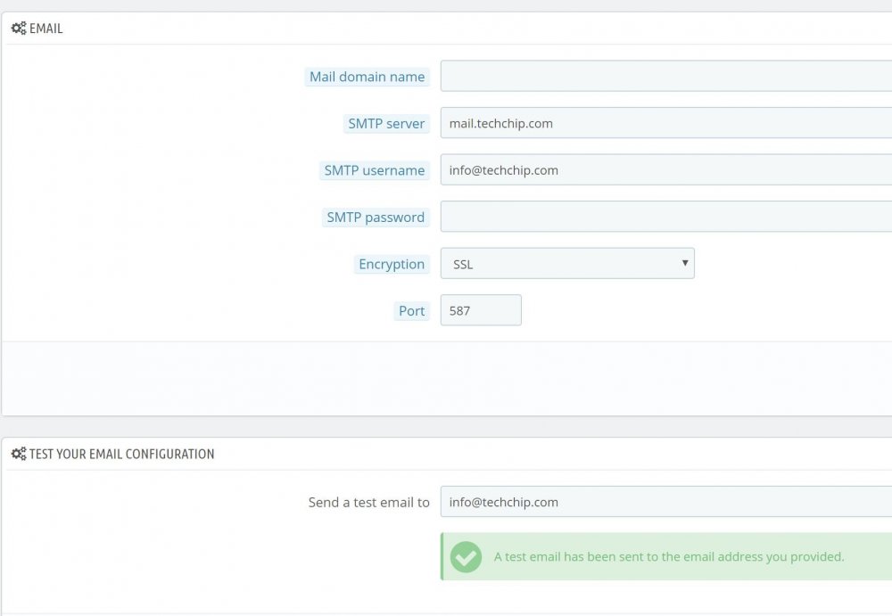Focus the Mail domain name field
892x616 pixels.
(665, 77)
